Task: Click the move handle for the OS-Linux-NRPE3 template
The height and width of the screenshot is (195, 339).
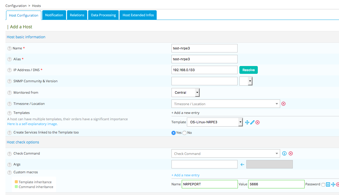Action: coord(247,122)
